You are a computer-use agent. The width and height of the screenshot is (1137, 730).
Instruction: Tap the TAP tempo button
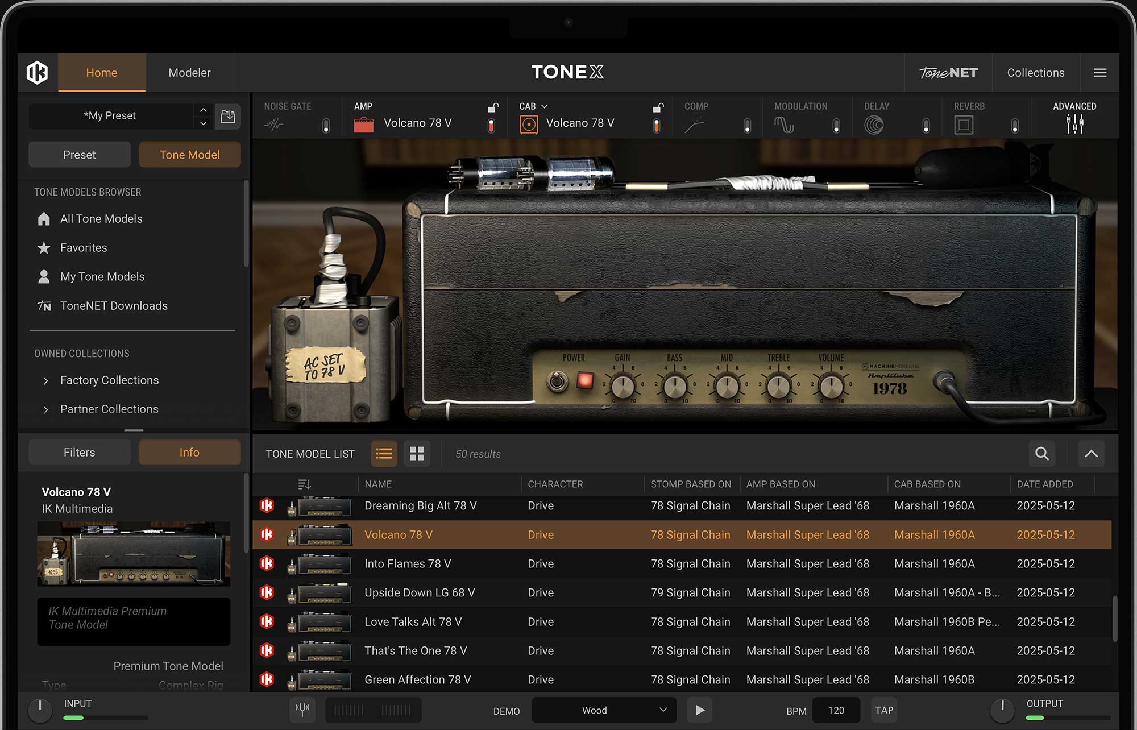[884, 710]
